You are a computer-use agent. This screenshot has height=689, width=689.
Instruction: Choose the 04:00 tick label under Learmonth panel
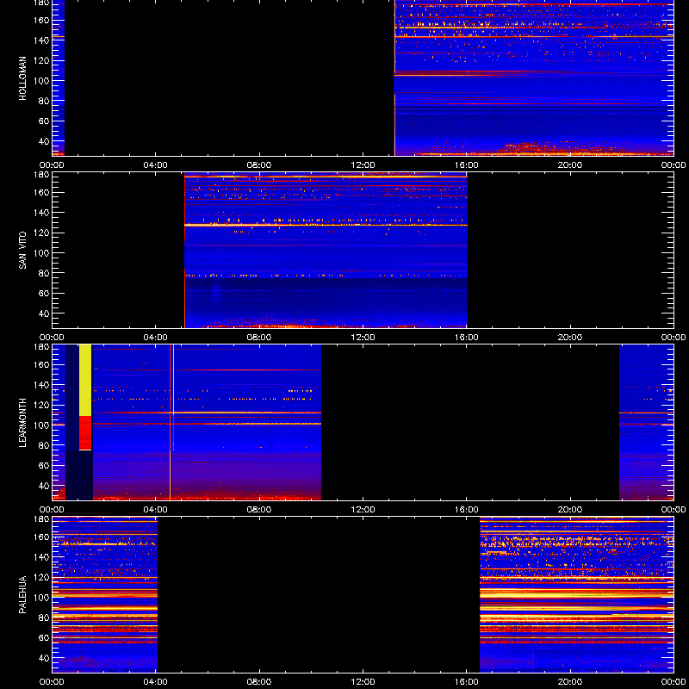click(x=156, y=510)
